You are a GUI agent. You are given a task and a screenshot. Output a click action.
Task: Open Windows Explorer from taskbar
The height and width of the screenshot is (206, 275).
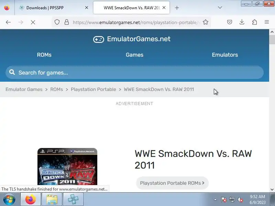tap(52, 199)
